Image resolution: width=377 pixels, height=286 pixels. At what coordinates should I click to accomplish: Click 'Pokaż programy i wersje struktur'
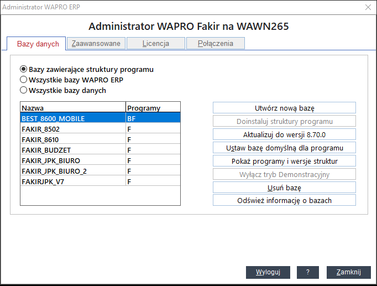point(284,160)
